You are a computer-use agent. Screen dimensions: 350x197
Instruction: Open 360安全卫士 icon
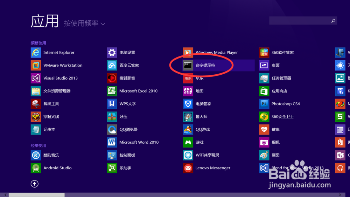(x=264, y=116)
